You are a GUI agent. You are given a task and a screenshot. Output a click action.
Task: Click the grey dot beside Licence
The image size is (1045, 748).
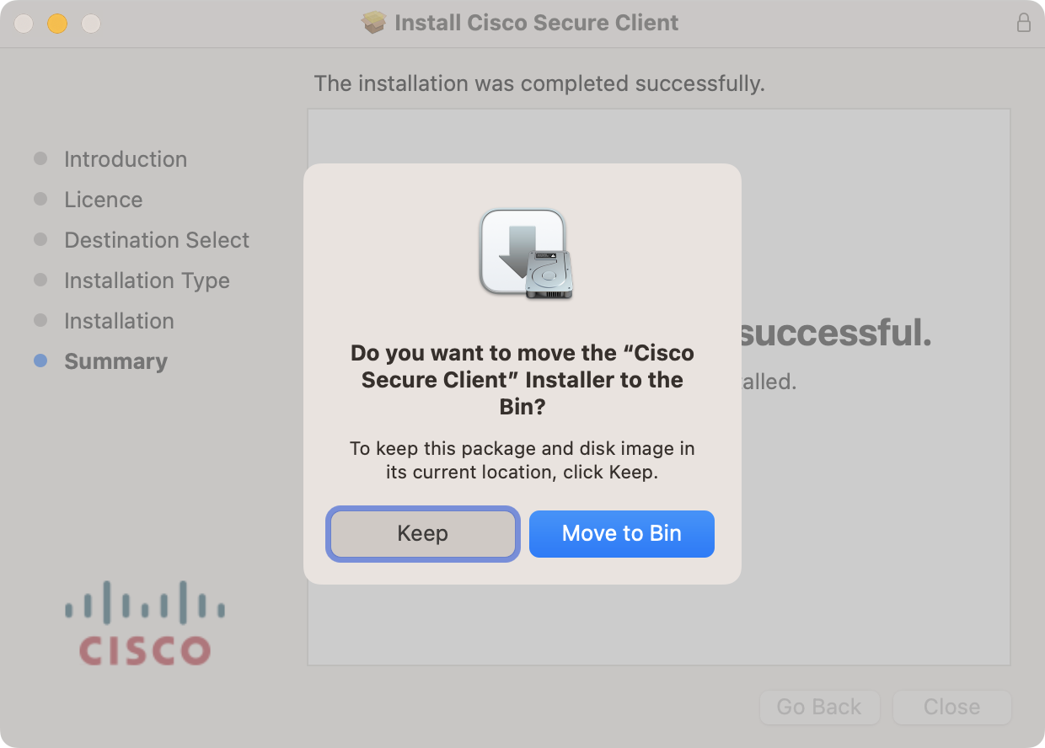40,199
